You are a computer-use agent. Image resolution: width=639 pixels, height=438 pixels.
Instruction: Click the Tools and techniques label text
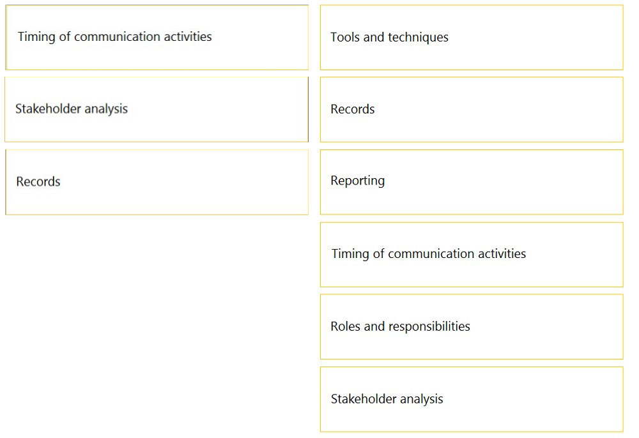[389, 37]
